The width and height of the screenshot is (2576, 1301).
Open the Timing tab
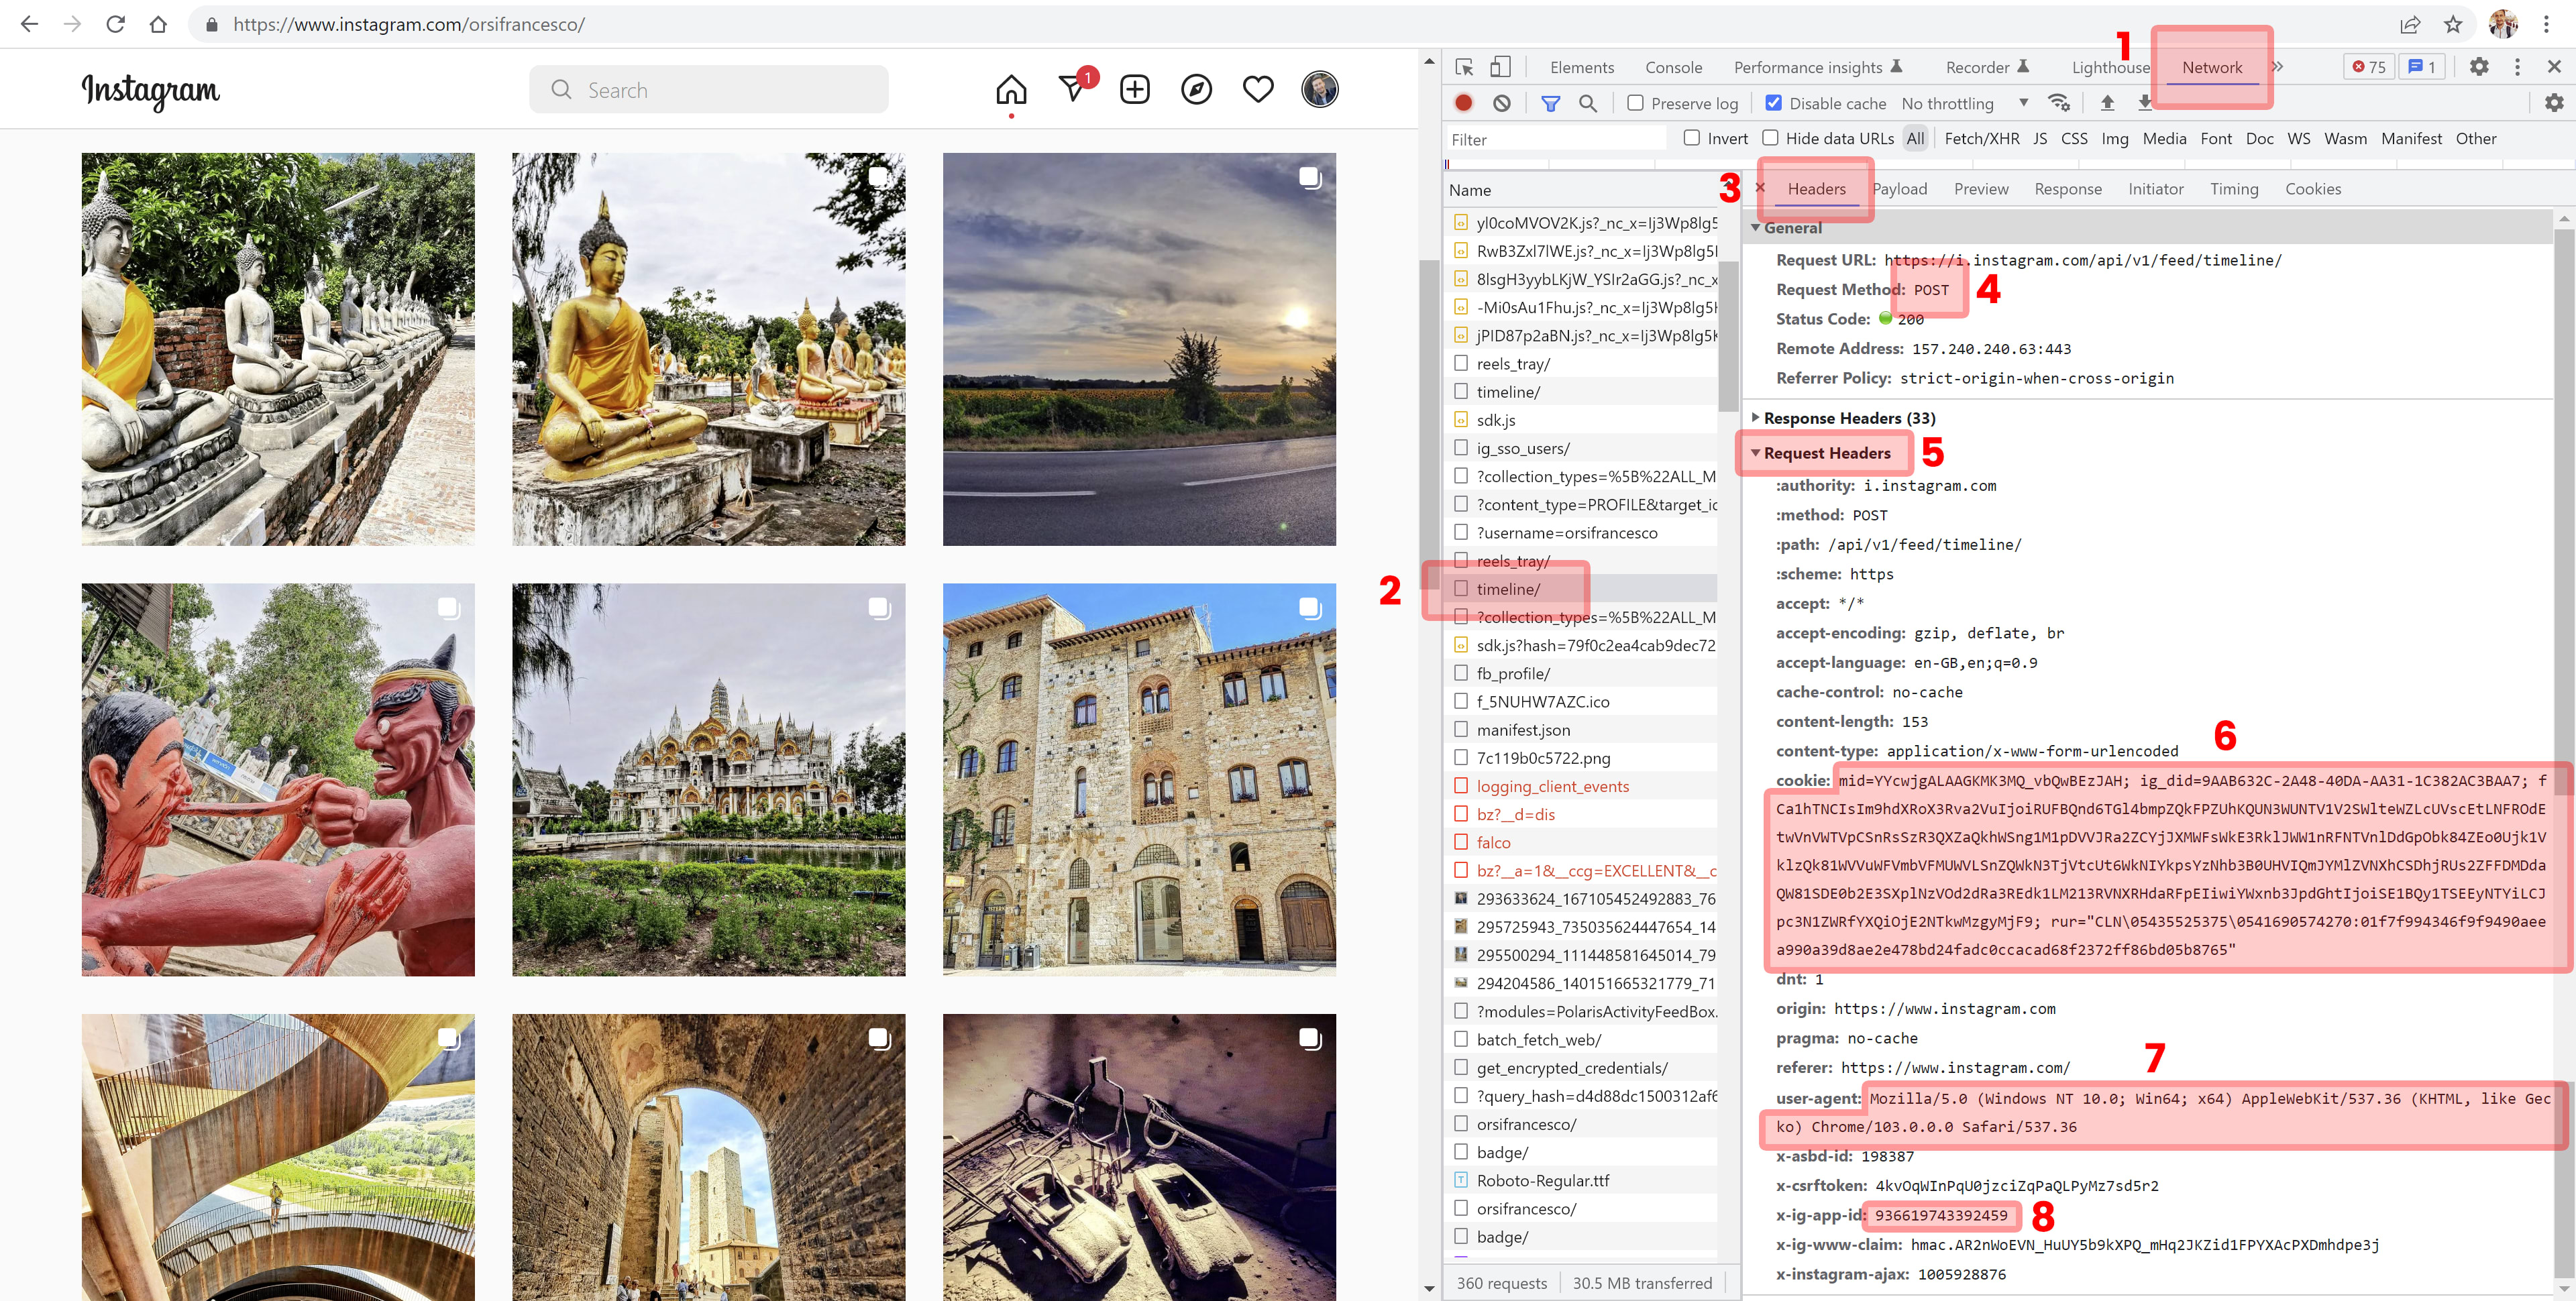[2233, 189]
